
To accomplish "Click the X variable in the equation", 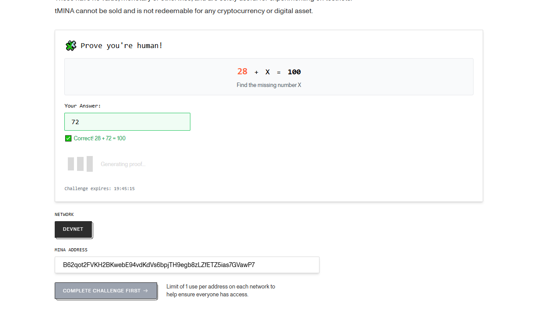I will click(267, 72).
